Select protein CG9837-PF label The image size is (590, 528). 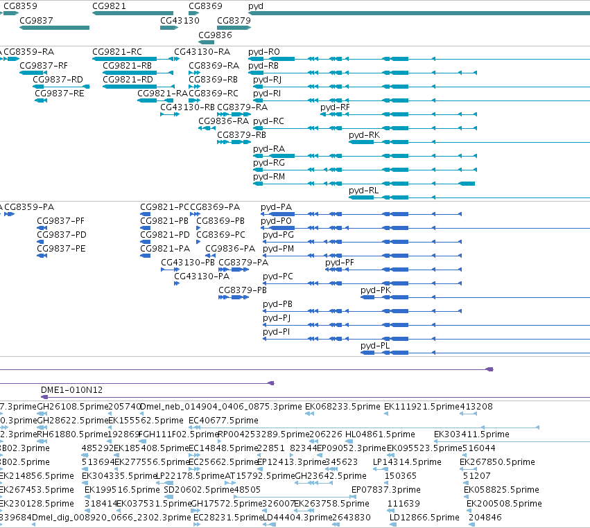[x=60, y=221]
